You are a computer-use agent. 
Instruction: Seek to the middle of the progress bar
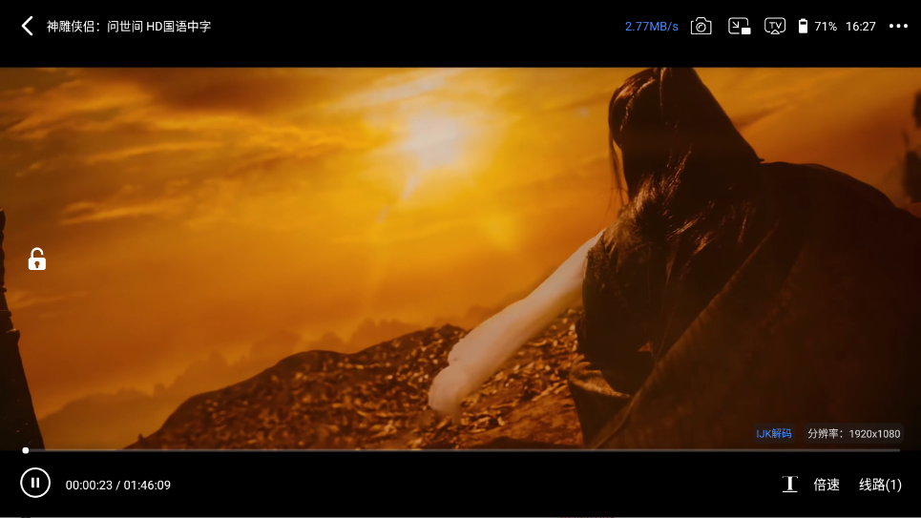pyautogui.click(x=461, y=449)
